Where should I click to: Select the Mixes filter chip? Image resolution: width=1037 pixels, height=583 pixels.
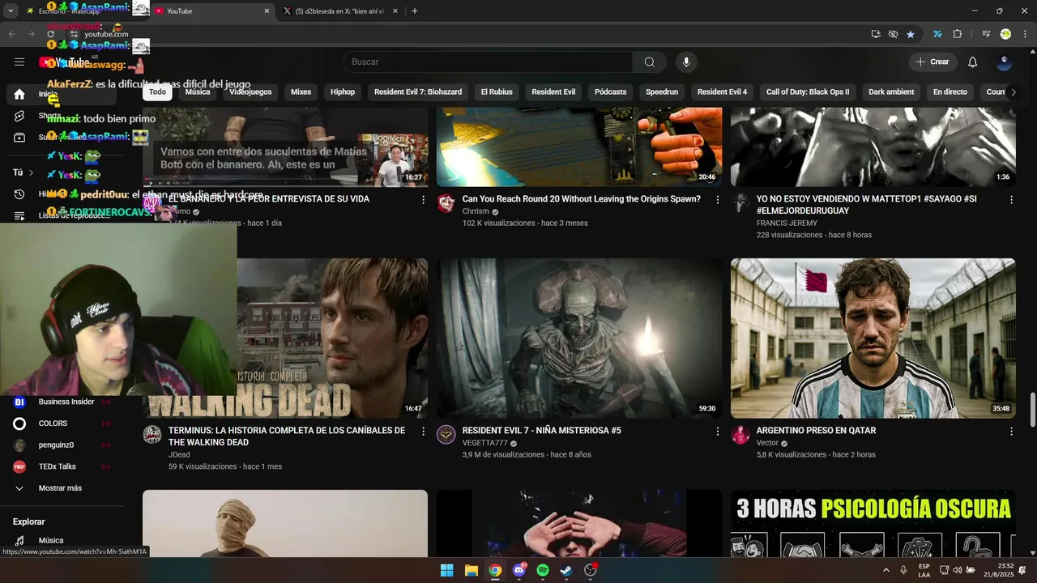click(301, 92)
